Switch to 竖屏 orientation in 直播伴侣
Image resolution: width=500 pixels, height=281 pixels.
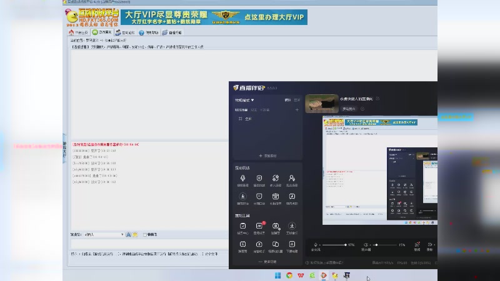[297, 100]
